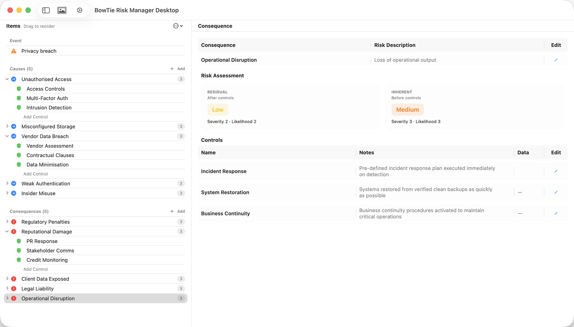Click the System Restoration notes text
This screenshot has height=327, width=574.
pyautogui.click(x=426, y=192)
